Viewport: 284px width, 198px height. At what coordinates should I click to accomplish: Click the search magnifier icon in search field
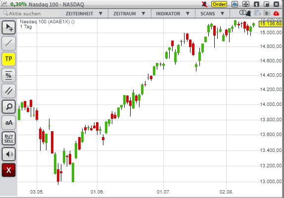pyautogui.click(x=5, y=13)
